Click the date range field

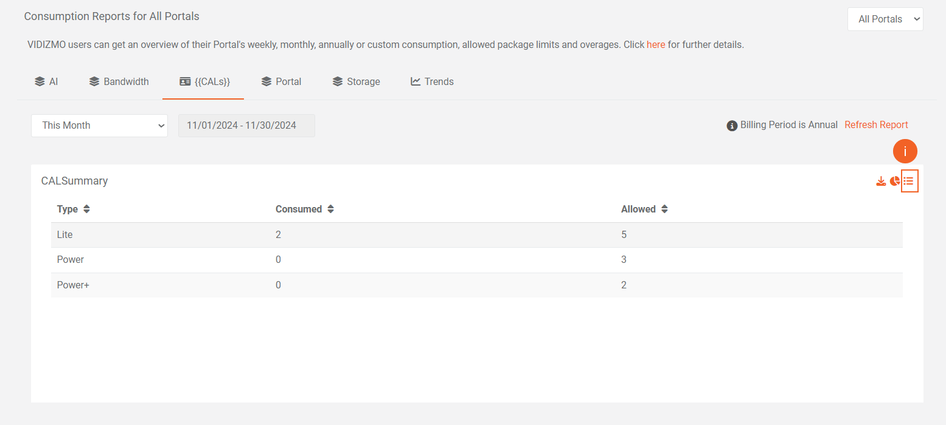(x=246, y=126)
